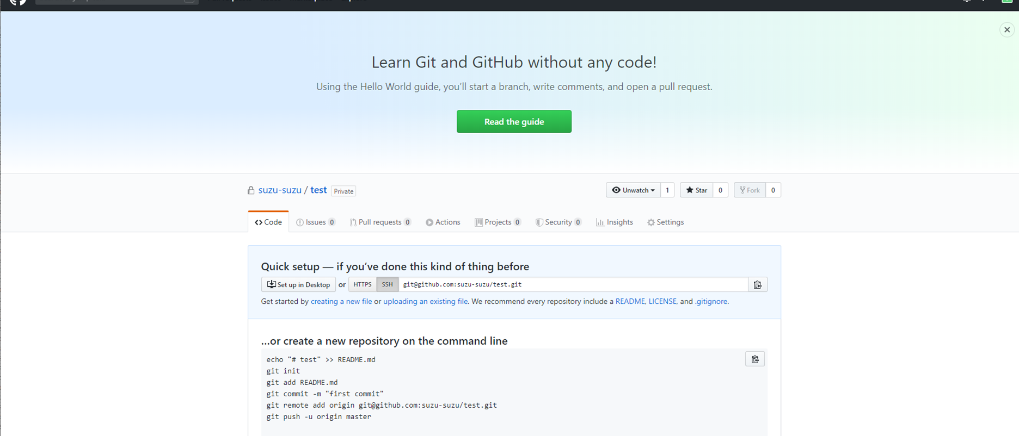The height and width of the screenshot is (436, 1019).
Task: Click the 'git add README.md' line
Action: (302, 382)
